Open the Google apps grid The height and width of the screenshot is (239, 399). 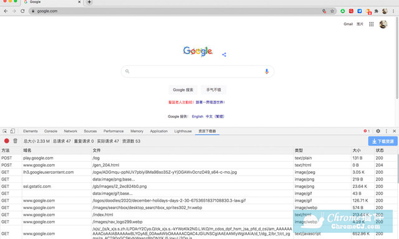pos(372,24)
